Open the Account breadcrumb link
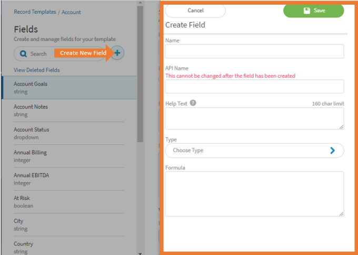This screenshot has width=358, height=255. [x=71, y=12]
